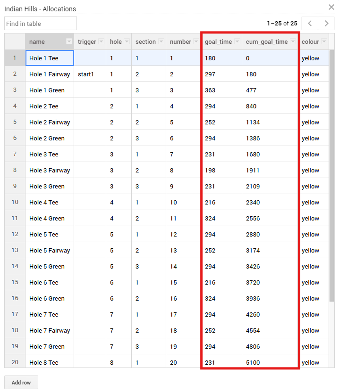Open the name column filter dropdown
The width and height of the screenshot is (339, 392).
click(69, 41)
